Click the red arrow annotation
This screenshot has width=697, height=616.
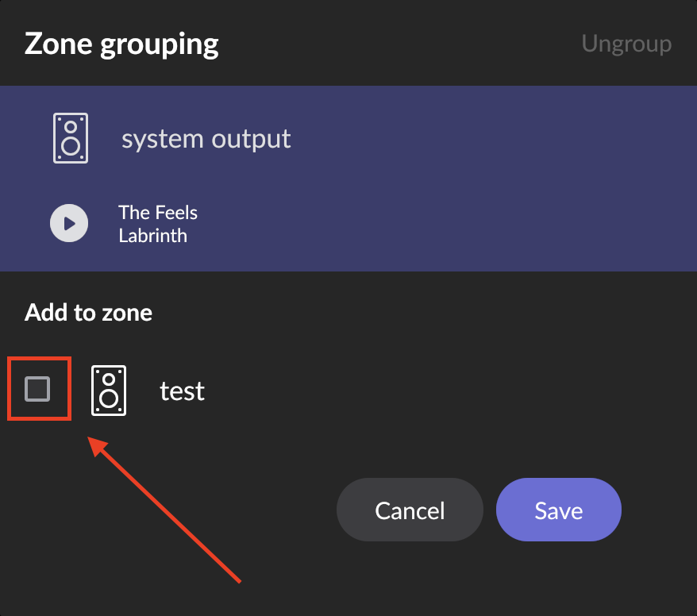pos(164,510)
